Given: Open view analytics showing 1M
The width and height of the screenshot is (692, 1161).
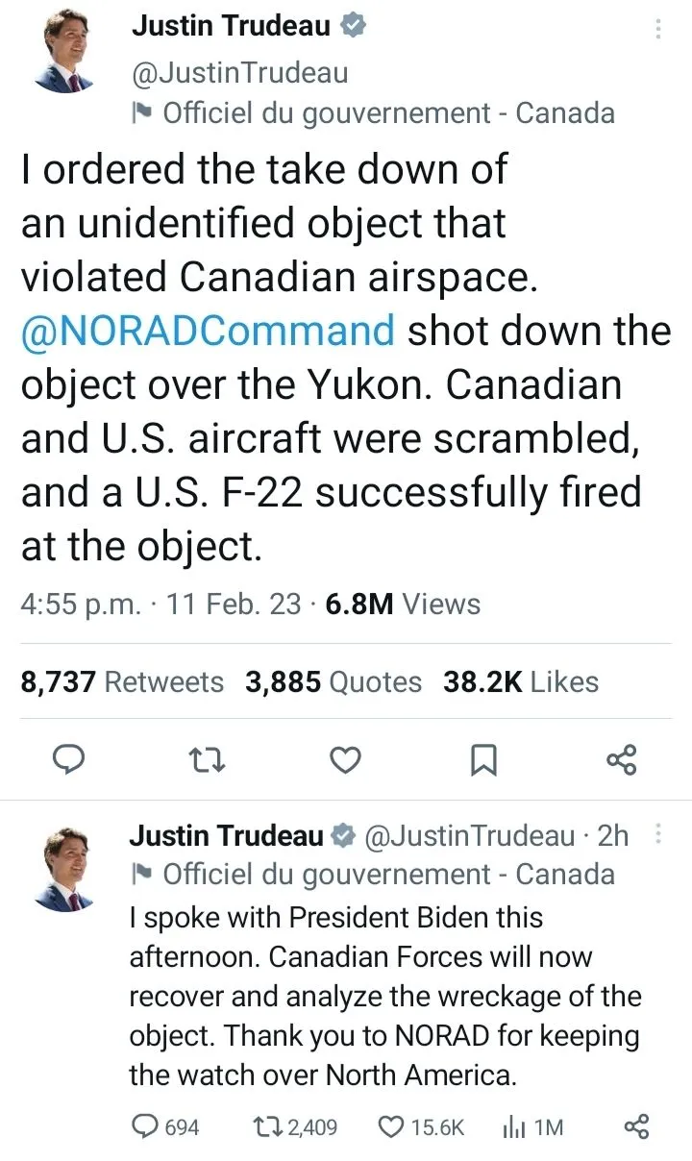Looking at the screenshot, I should coord(532,1126).
